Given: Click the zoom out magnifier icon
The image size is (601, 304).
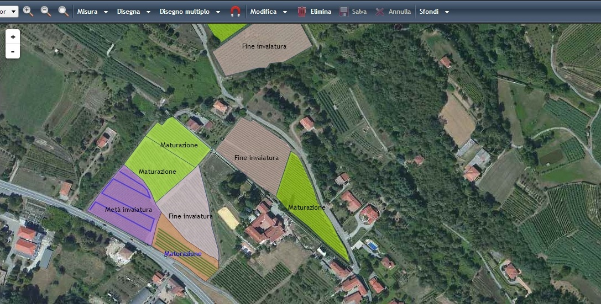Looking at the screenshot, I should (46, 11).
